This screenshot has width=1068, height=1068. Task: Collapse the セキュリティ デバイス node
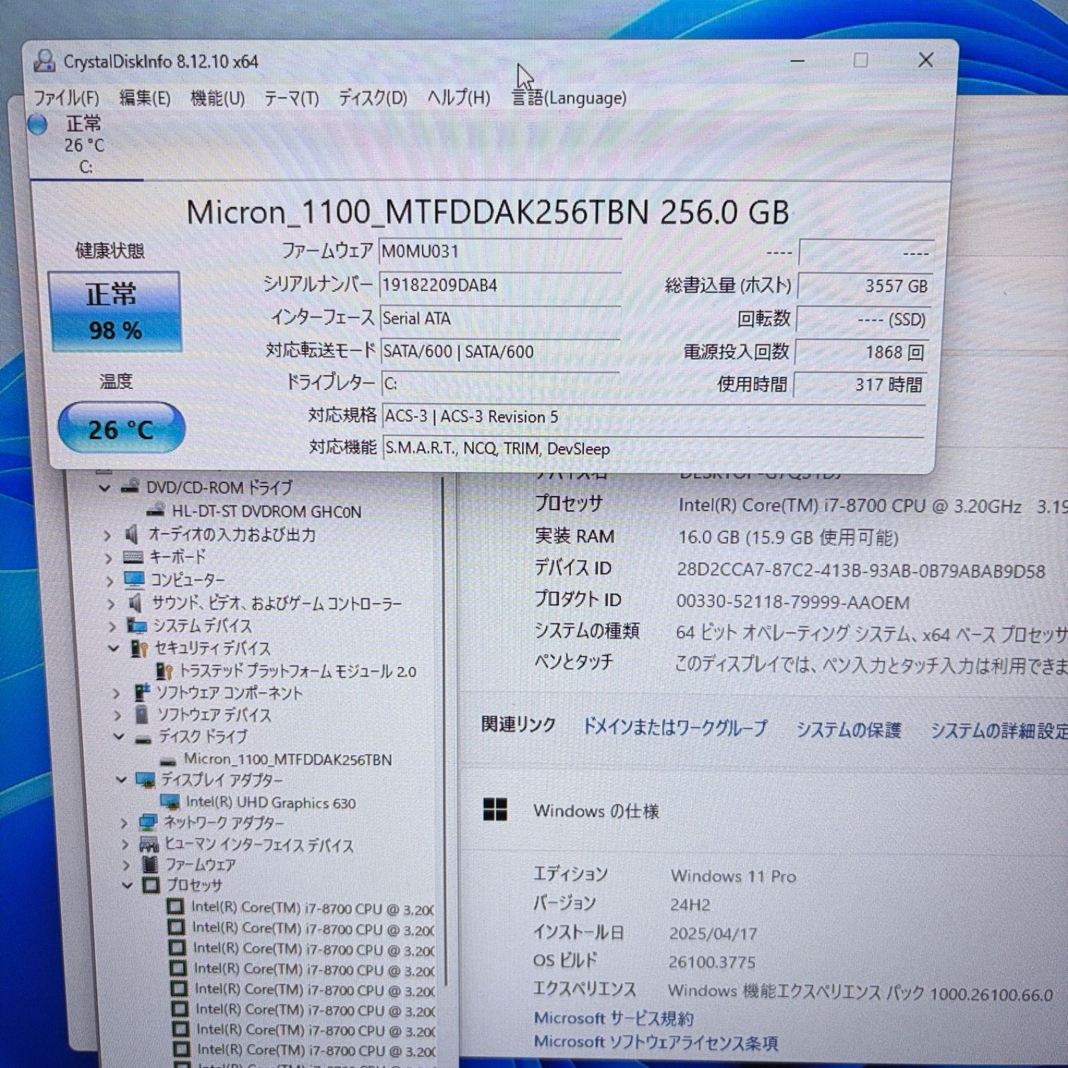coord(114,648)
